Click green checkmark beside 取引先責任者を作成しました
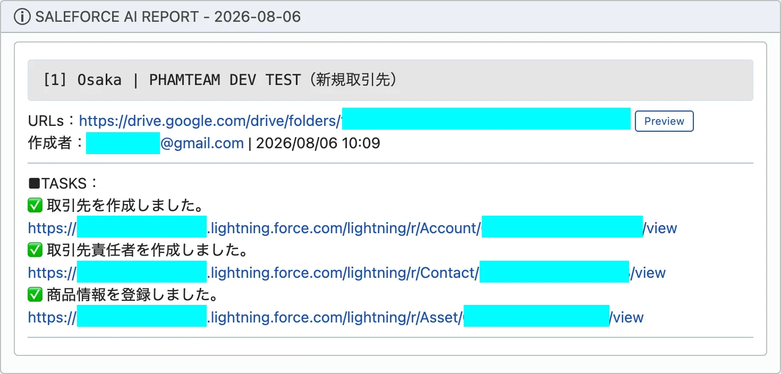 pyautogui.click(x=35, y=250)
